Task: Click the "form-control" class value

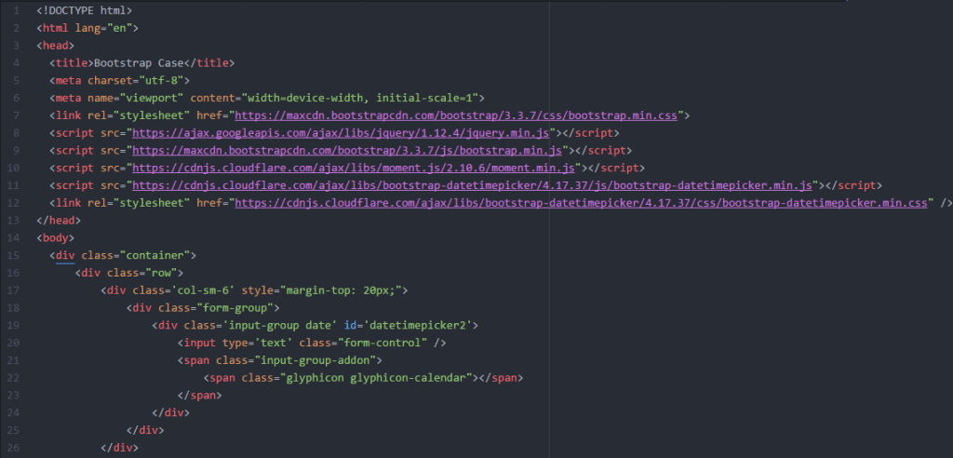Action: click(383, 343)
